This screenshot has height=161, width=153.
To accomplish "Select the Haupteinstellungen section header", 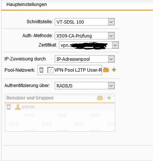I will 27,5.
